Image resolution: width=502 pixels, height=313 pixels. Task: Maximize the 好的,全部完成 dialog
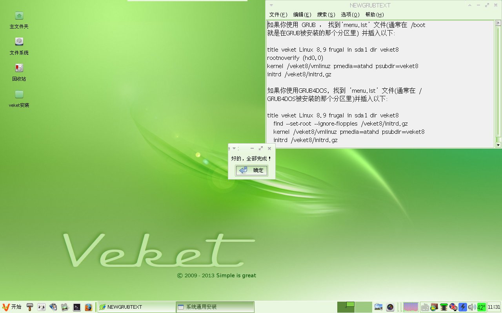(261, 149)
